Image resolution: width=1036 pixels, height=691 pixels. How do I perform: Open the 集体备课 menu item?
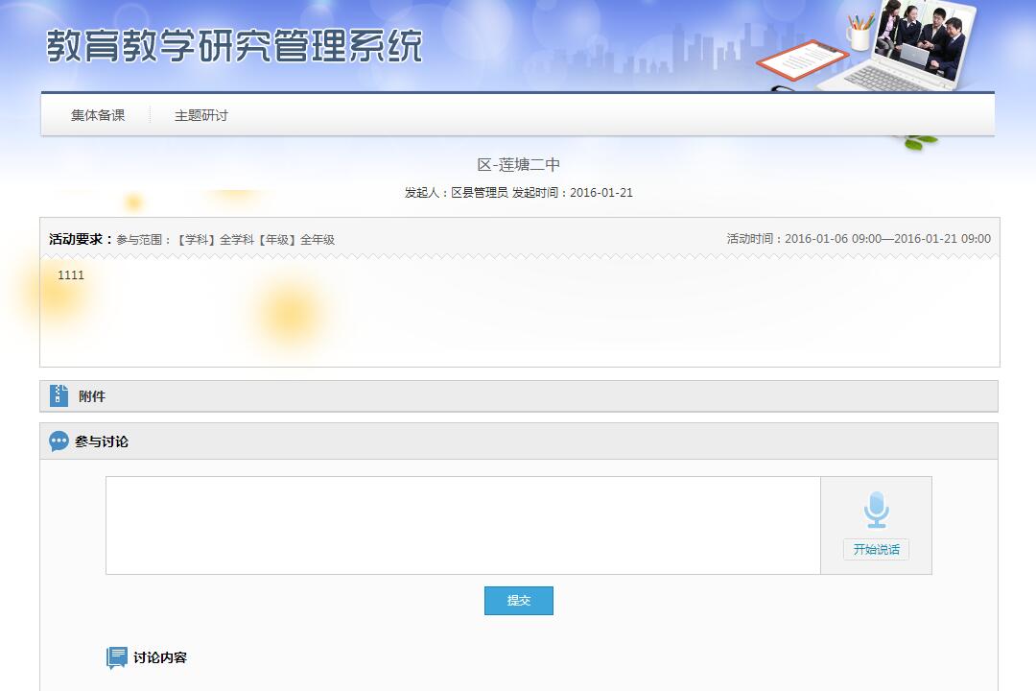(x=98, y=116)
